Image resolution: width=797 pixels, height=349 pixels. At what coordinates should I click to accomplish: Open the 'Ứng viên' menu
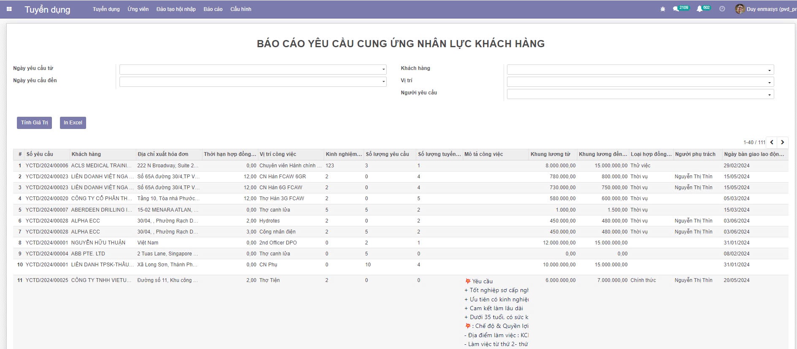(x=138, y=9)
